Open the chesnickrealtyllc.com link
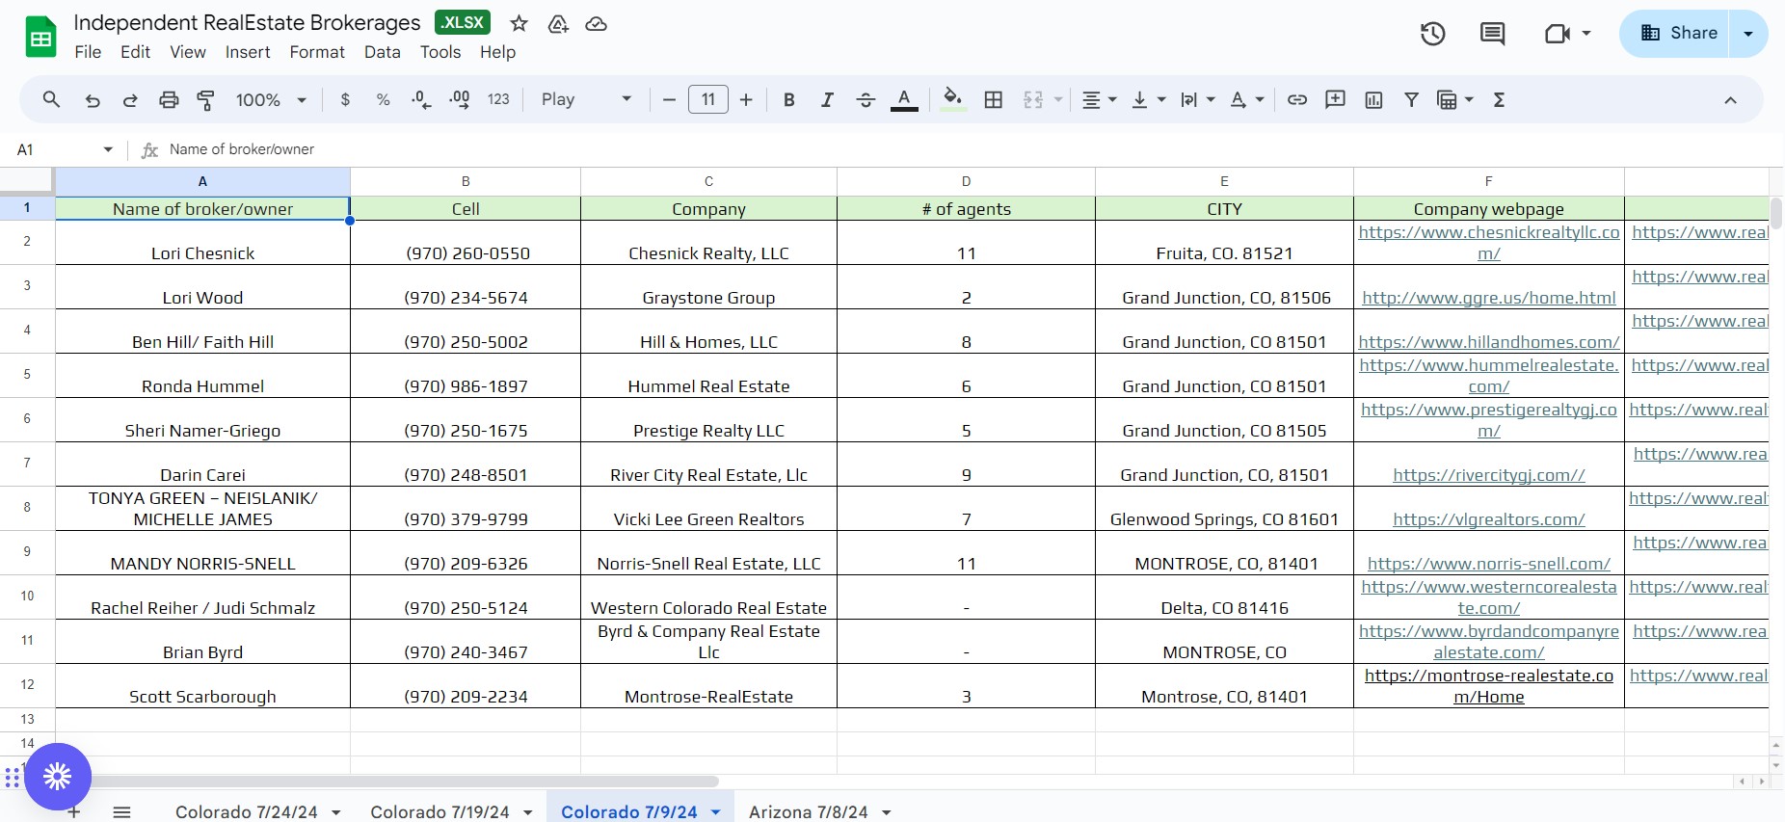 tap(1489, 243)
